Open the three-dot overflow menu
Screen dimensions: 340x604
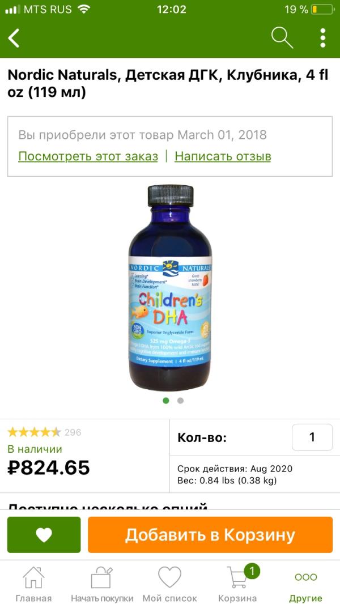(x=322, y=38)
